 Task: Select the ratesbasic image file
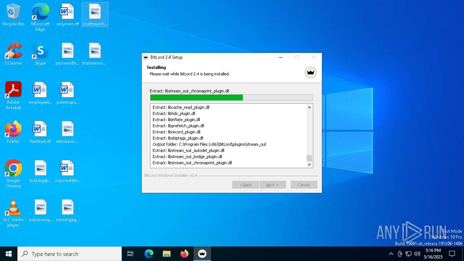67,133
